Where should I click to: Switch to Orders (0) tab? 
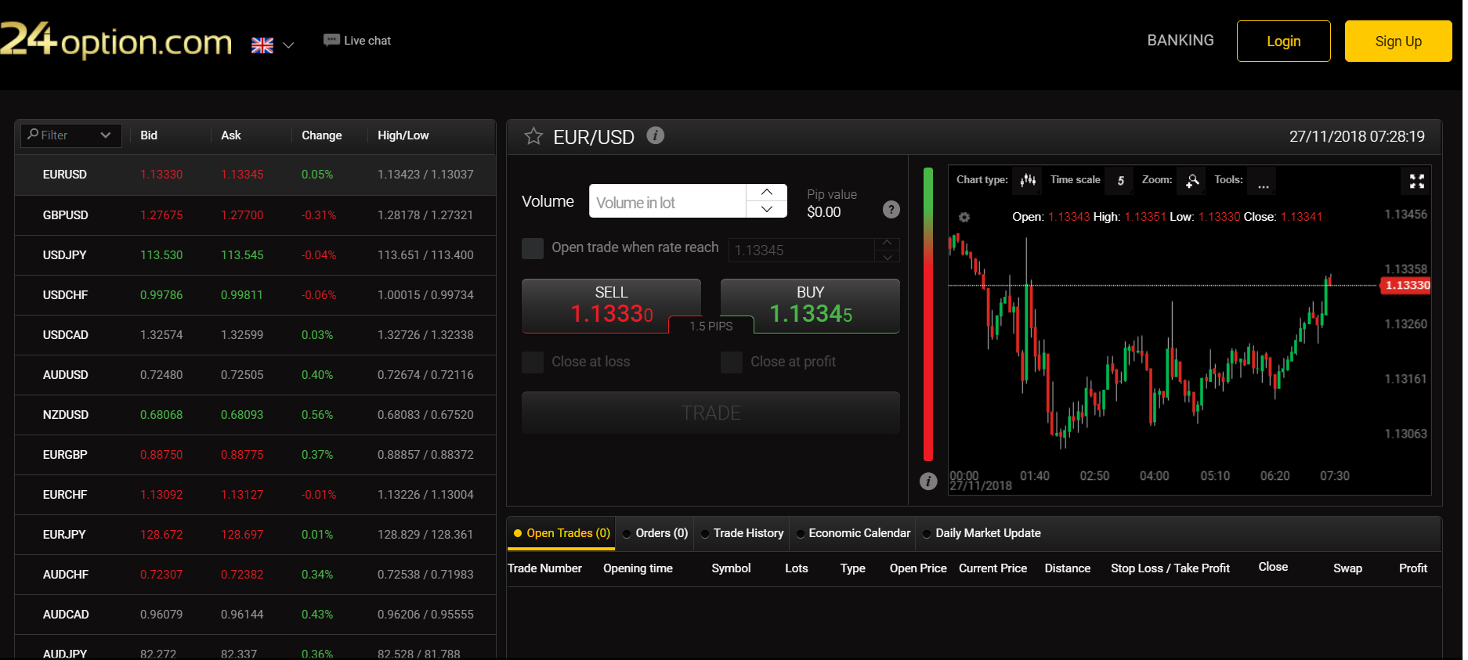655,533
